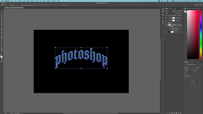Open the macOS Apple menu
This screenshot has width=203, height=114.
point(2,1)
